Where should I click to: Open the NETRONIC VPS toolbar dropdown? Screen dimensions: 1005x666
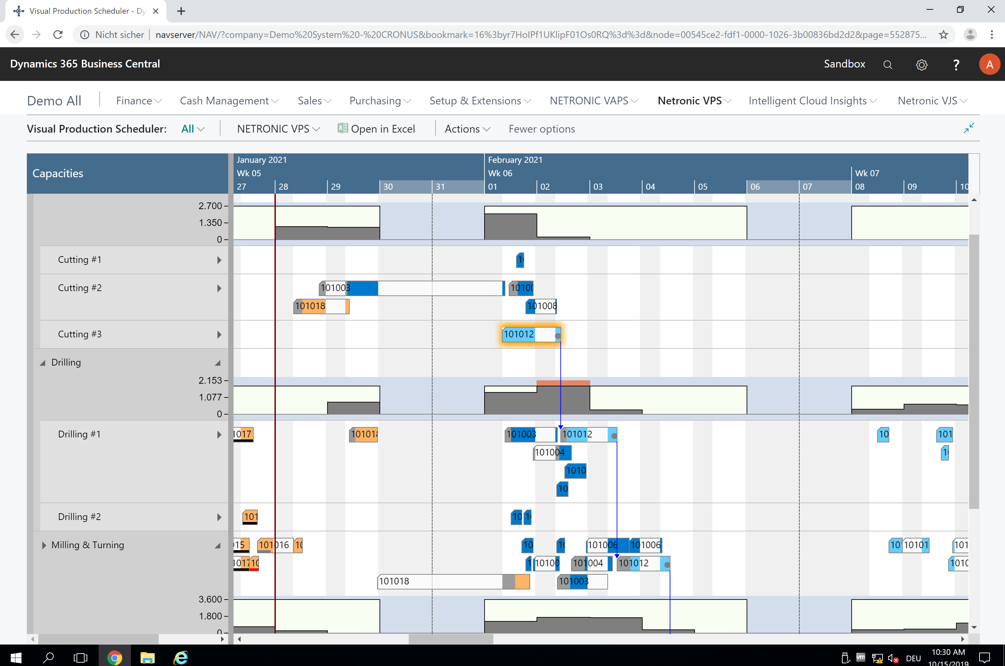pyautogui.click(x=278, y=128)
